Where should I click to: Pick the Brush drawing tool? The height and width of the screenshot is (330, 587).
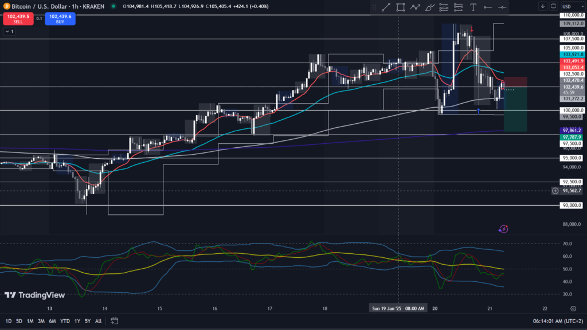(429, 7)
